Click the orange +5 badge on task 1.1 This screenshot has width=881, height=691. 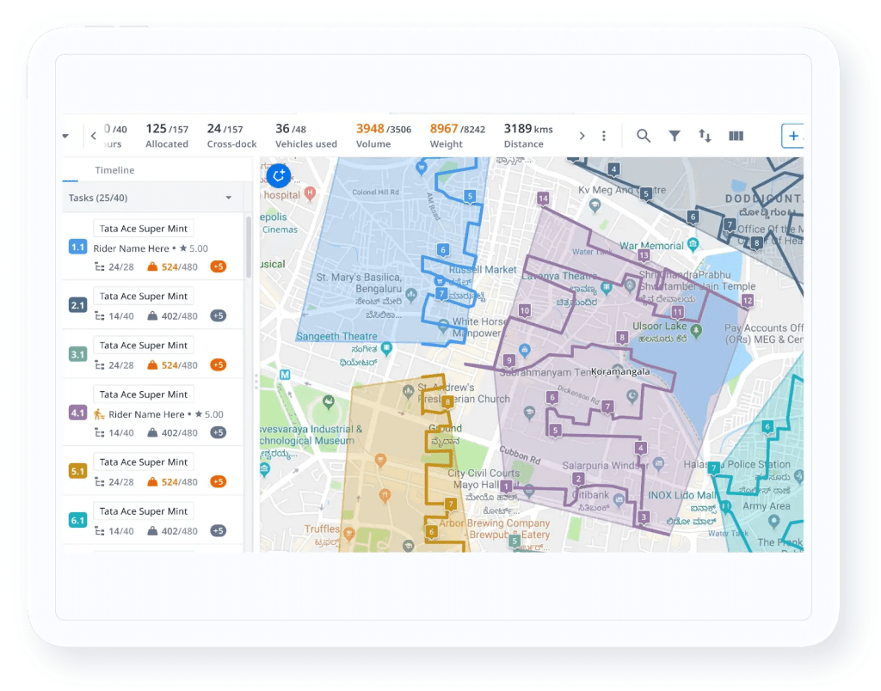coord(219,266)
